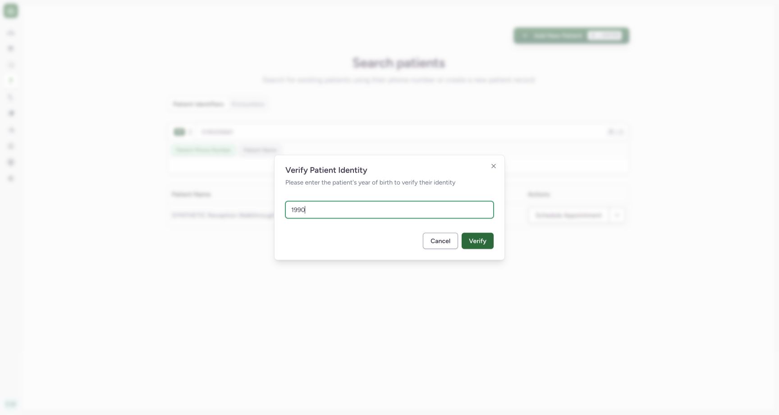Image resolution: width=779 pixels, height=415 pixels.
Task: Click the Schedule Appointment button
Action: (568, 215)
